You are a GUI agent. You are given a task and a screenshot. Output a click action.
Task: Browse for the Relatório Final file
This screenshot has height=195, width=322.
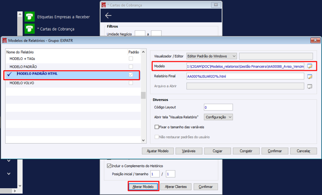tap(310, 76)
